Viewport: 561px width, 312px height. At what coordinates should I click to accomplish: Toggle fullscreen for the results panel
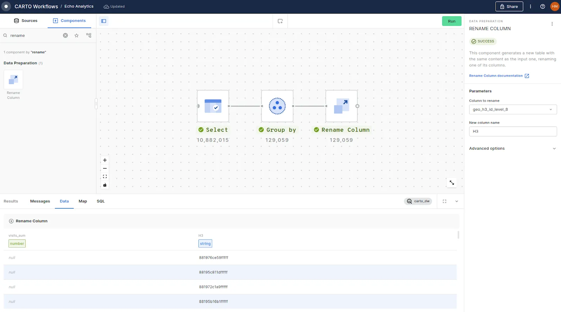tap(445, 201)
